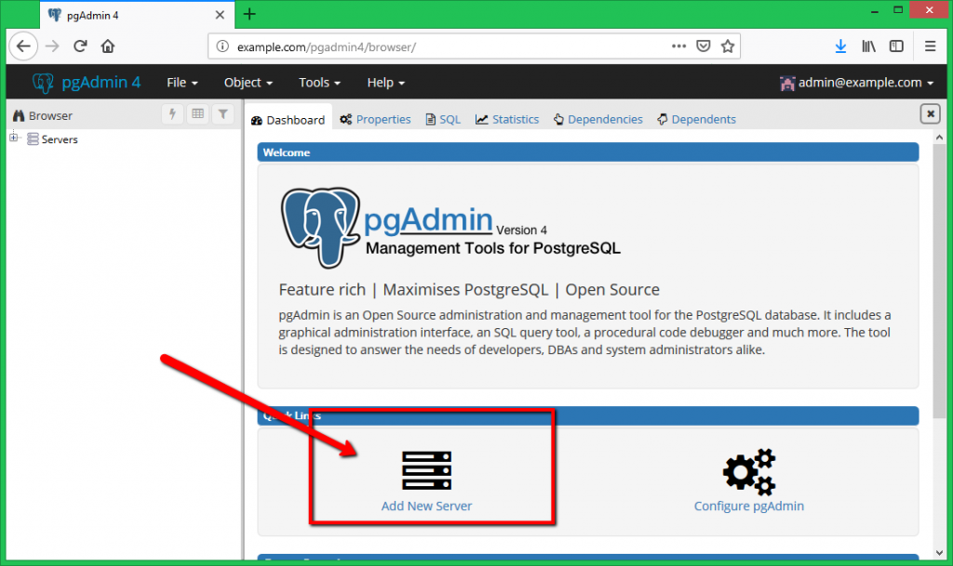Click the filter funnel icon in Browser panel
The image size is (953, 566).
(x=222, y=114)
